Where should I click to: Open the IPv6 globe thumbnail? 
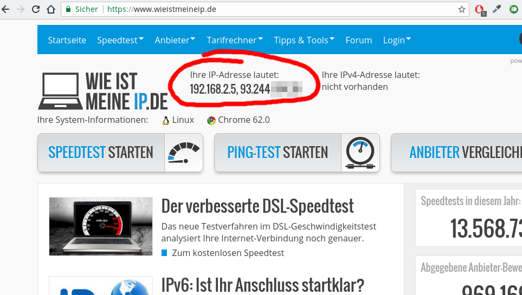pyautogui.click(x=101, y=286)
